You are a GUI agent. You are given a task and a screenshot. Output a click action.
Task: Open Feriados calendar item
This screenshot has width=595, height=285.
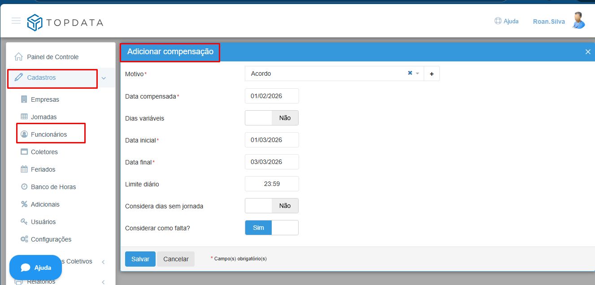[x=43, y=169]
